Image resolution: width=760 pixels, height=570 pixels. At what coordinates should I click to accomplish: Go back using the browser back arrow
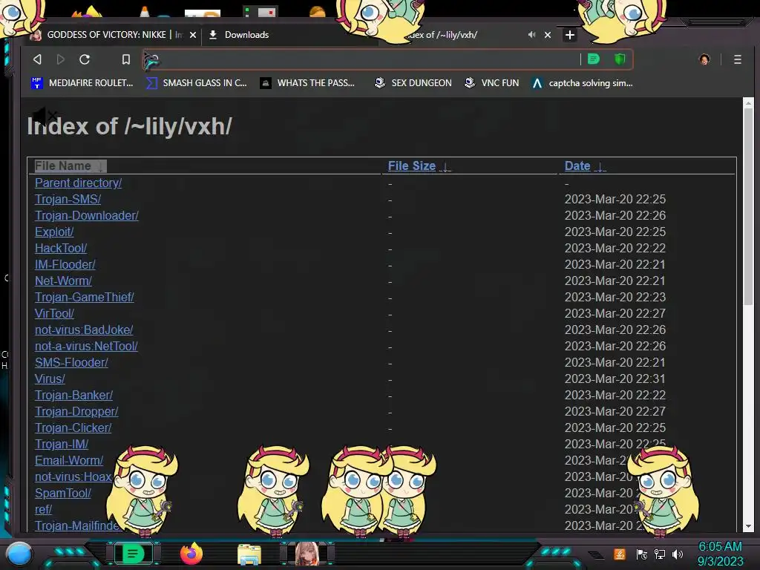point(37,59)
